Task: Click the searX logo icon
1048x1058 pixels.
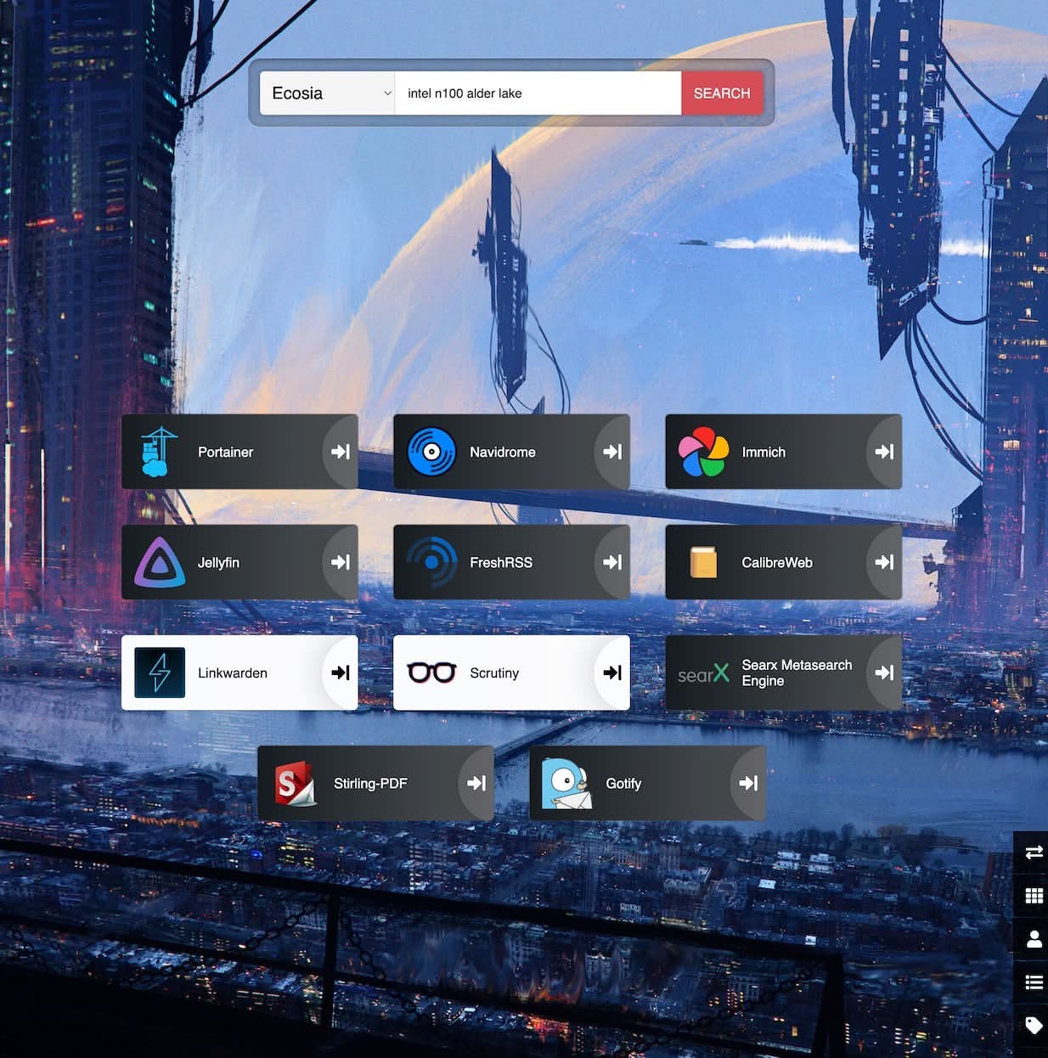Action: 703,674
